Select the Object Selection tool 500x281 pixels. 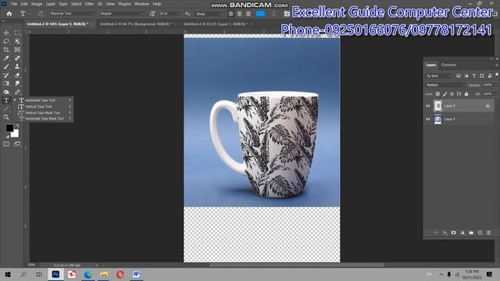click(x=17, y=41)
